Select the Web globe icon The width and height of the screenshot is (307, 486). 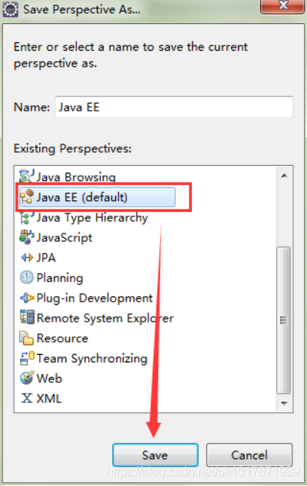coord(27,378)
